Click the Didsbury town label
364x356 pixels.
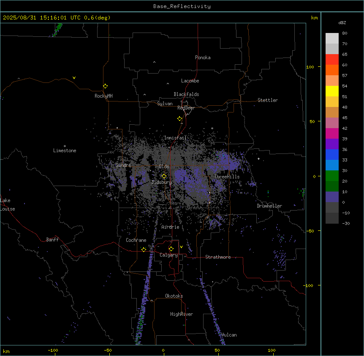coord(162,182)
